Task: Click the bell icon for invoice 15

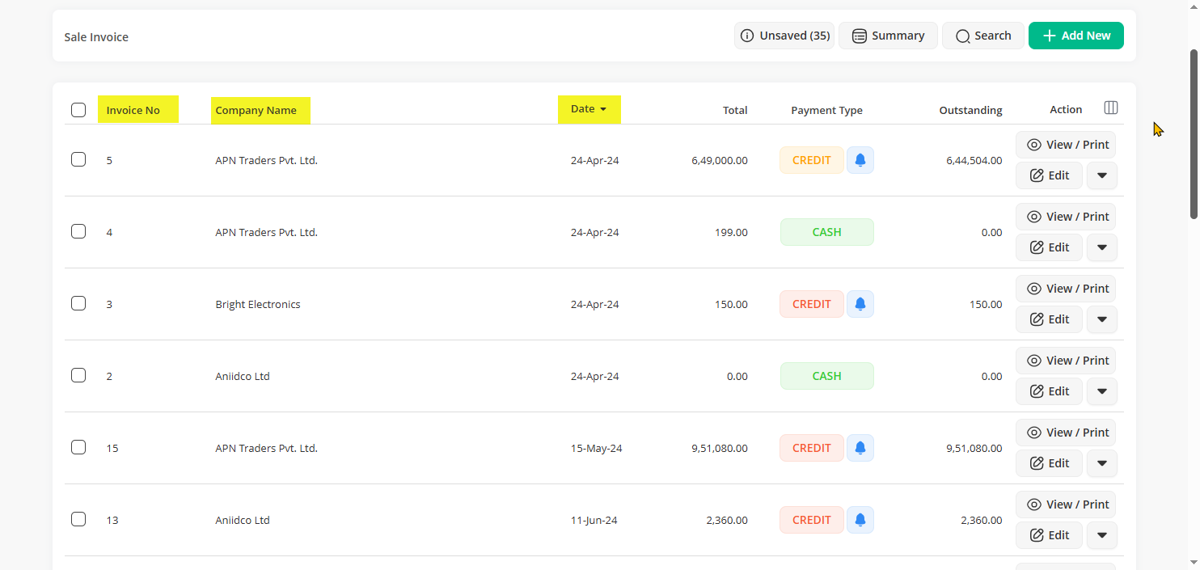Action: tap(860, 448)
